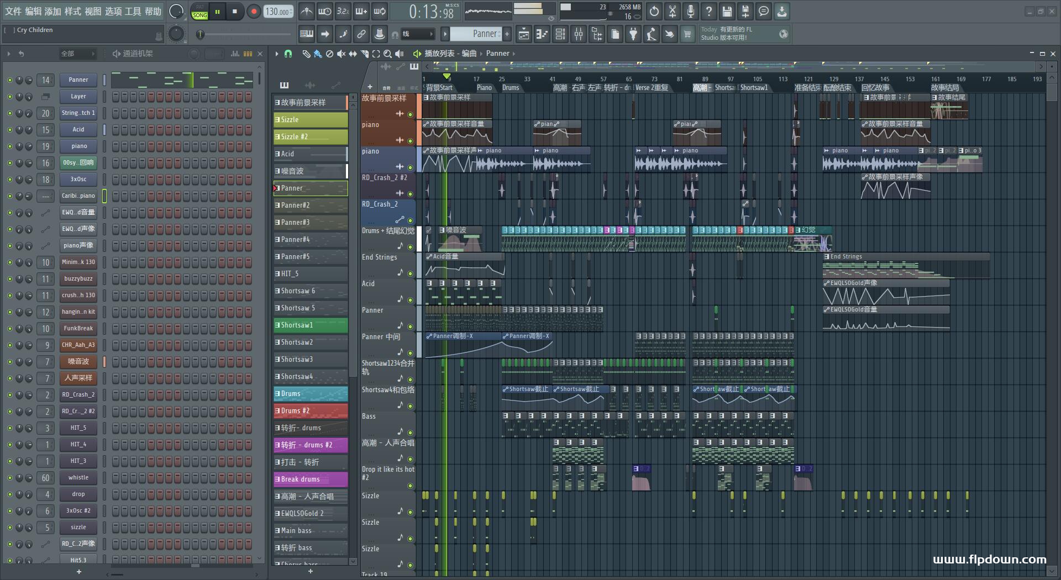Select the playlist slice tool

[x=364, y=54]
